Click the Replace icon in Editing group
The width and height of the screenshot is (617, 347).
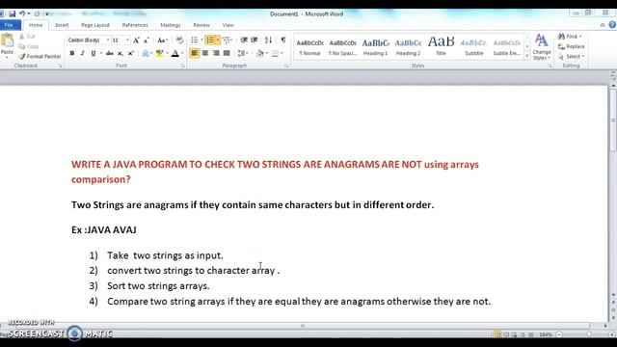[x=571, y=46]
